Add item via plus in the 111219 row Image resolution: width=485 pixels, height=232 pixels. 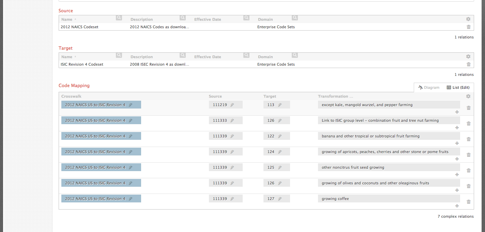tap(457, 112)
